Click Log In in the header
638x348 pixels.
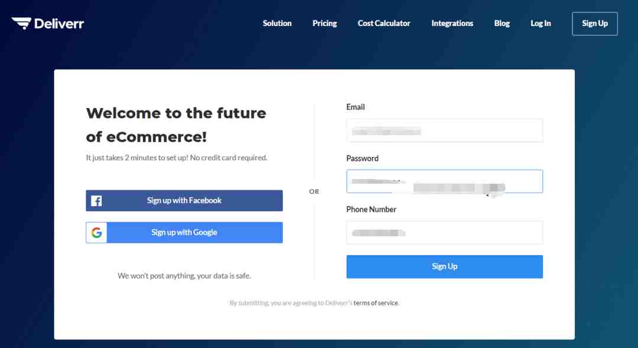coord(541,23)
